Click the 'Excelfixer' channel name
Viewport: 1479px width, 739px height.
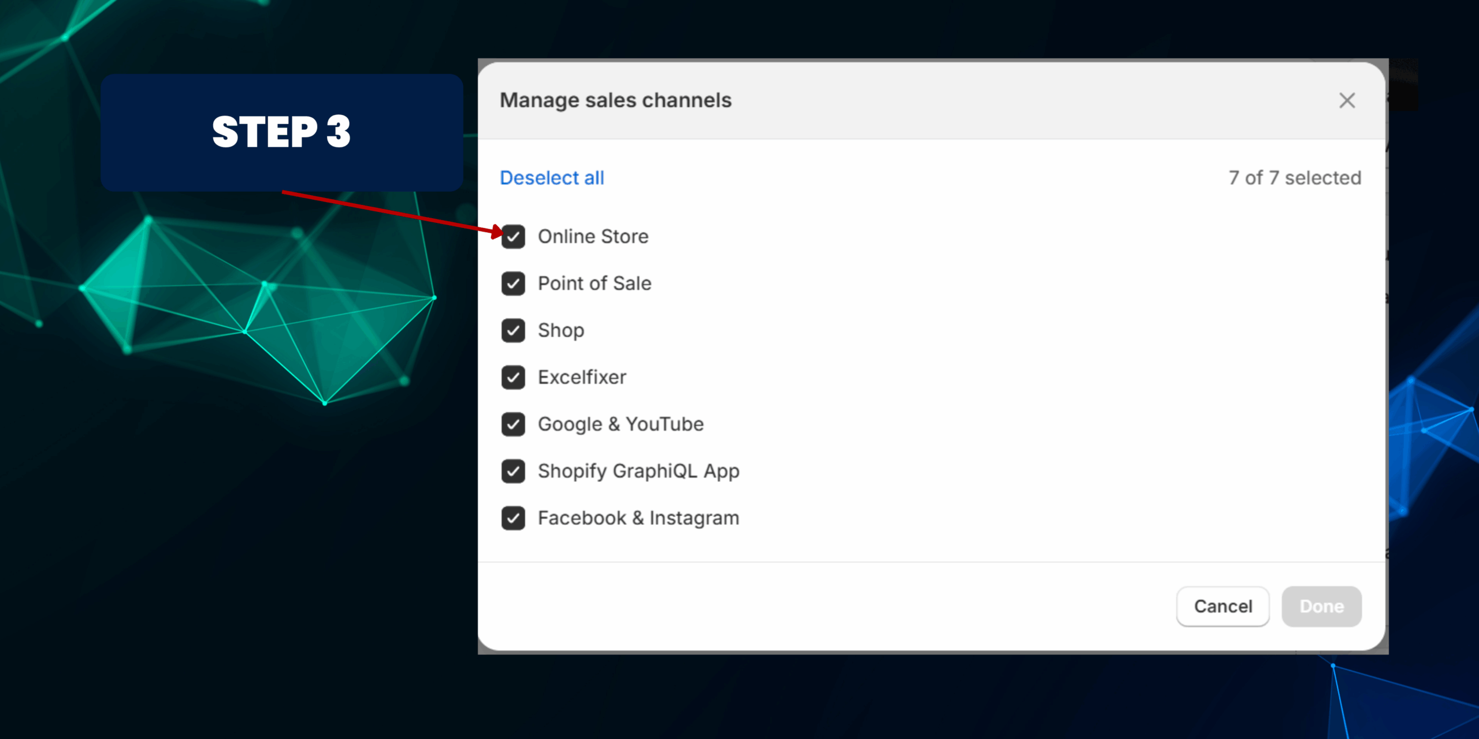[x=582, y=378]
